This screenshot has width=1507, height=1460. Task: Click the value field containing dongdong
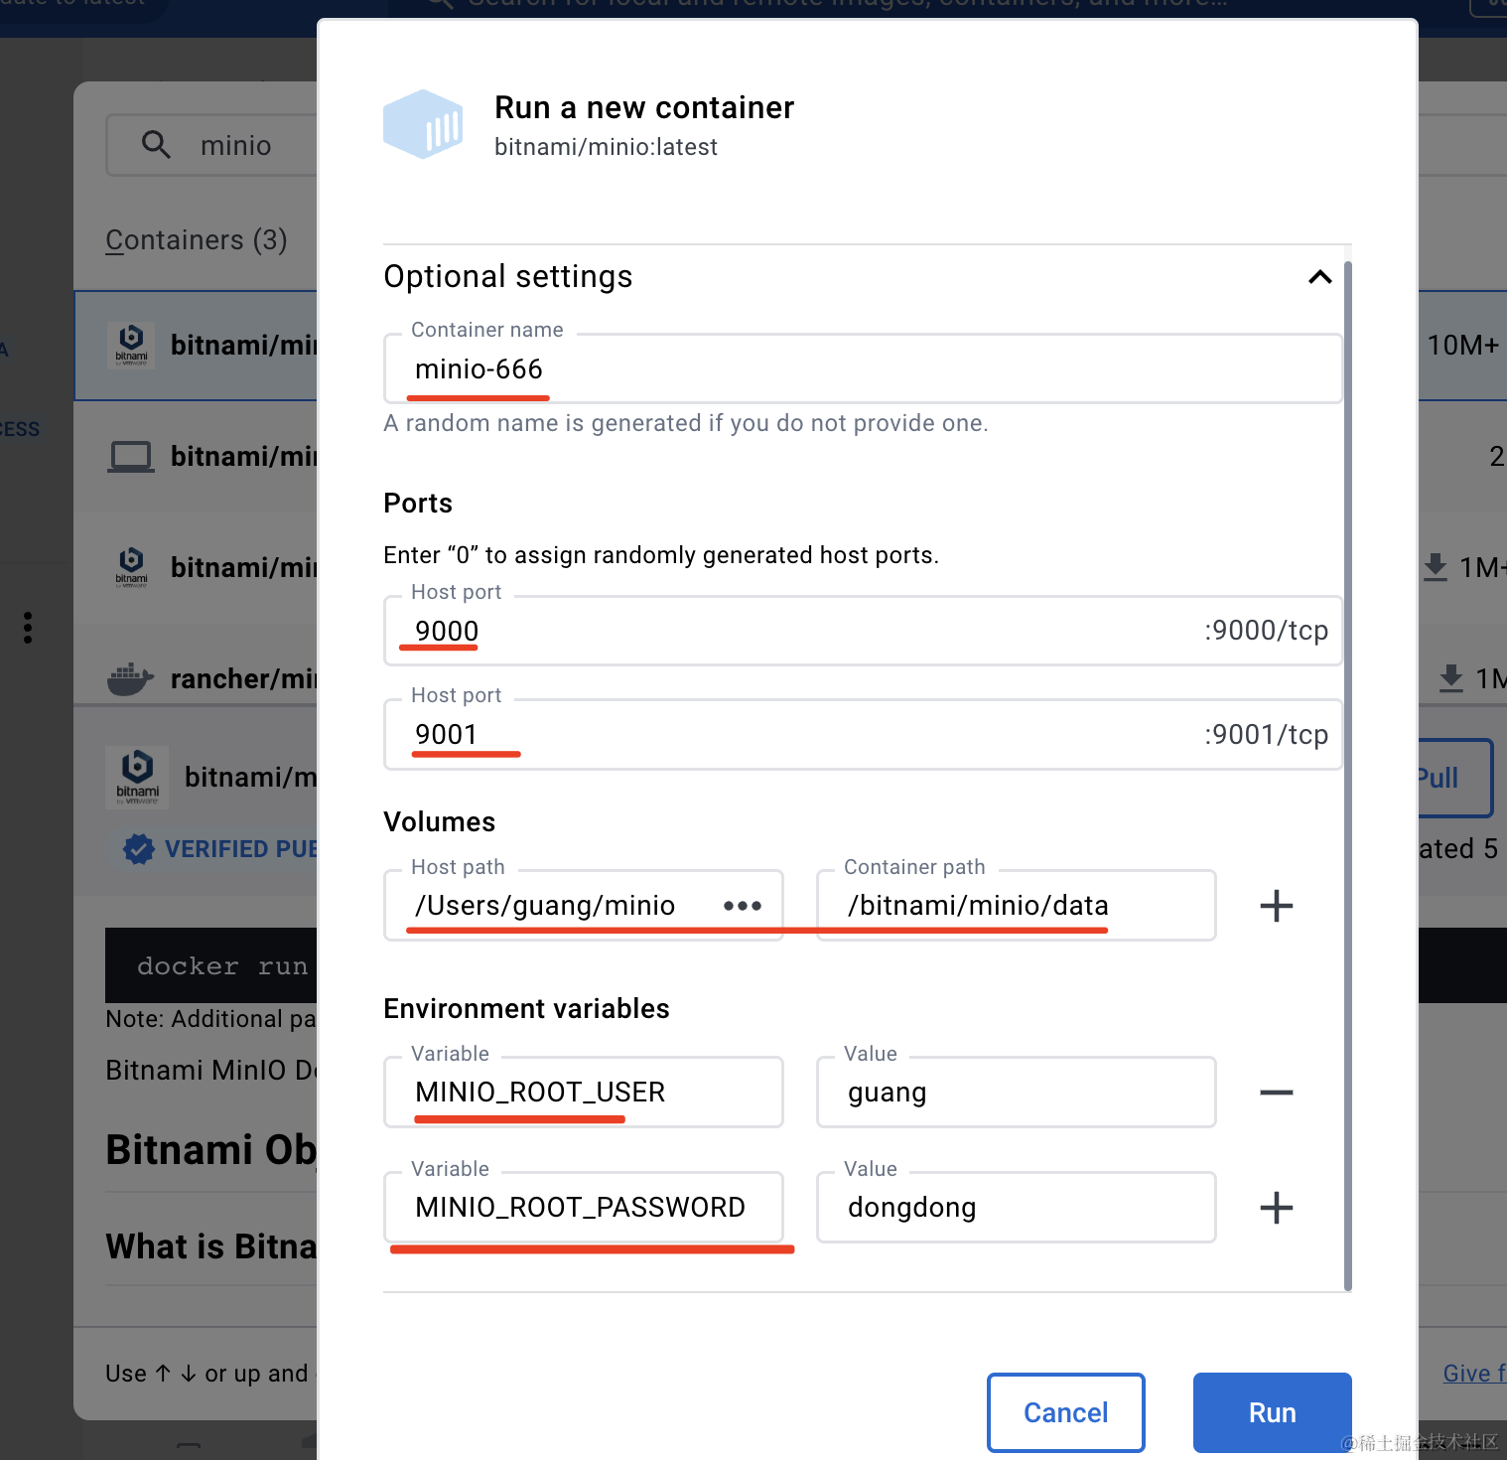1015,1208
